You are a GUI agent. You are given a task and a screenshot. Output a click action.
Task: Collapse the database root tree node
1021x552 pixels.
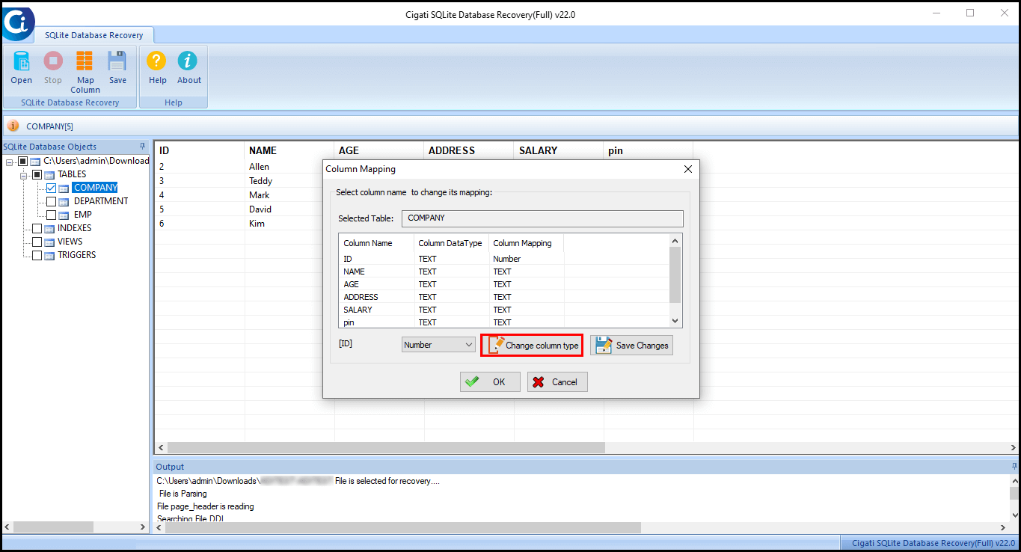tap(9, 162)
